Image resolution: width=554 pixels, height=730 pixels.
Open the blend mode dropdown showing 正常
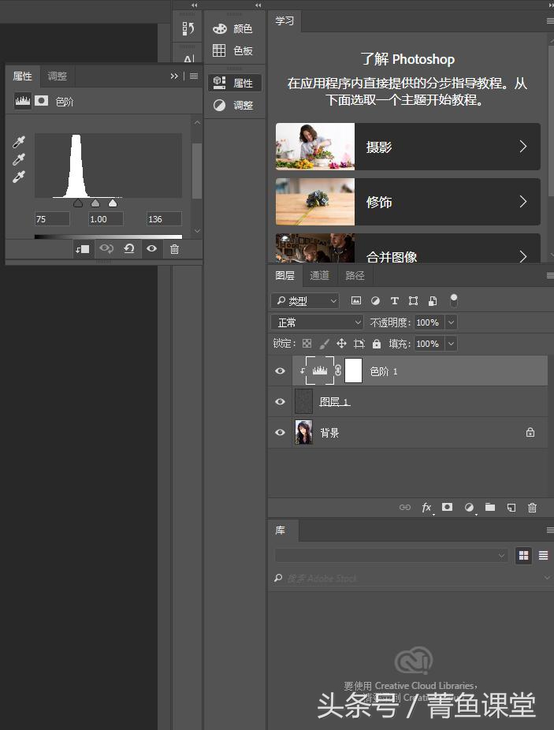pos(317,322)
